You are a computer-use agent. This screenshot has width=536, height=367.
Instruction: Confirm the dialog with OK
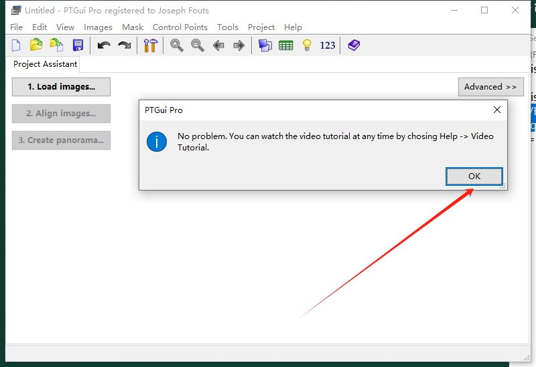[x=474, y=176]
